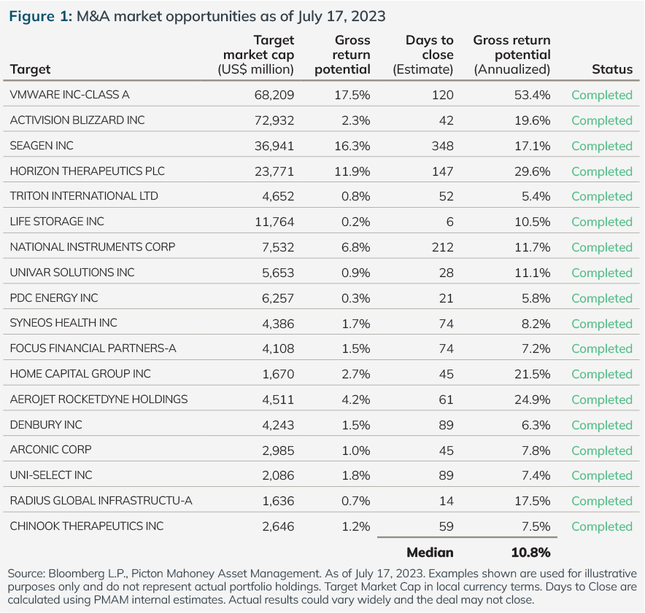Select UNIVAR SOLUTIONS INC target name

(x=72, y=273)
